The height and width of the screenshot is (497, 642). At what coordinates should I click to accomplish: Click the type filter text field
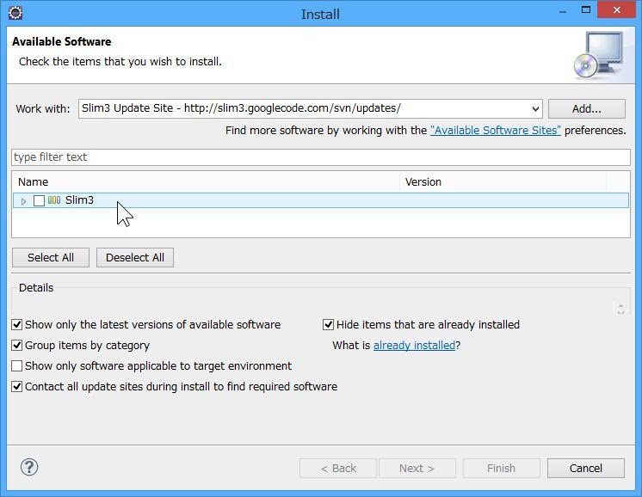click(320, 157)
